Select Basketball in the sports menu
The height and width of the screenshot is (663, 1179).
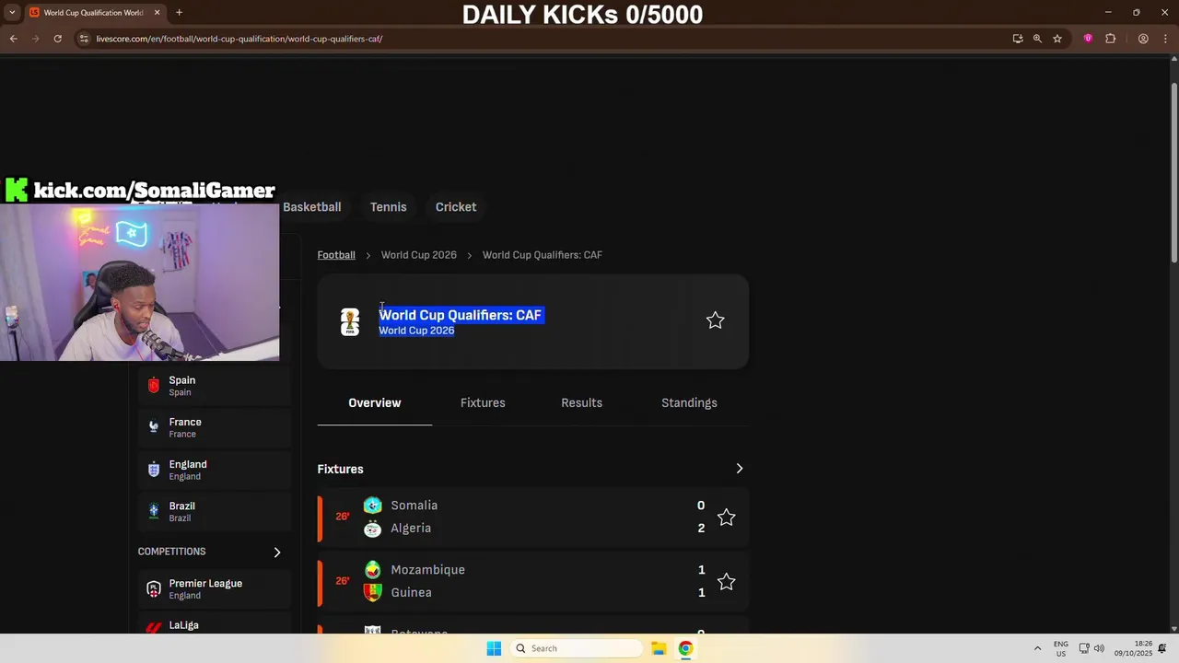click(x=311, y=207)
